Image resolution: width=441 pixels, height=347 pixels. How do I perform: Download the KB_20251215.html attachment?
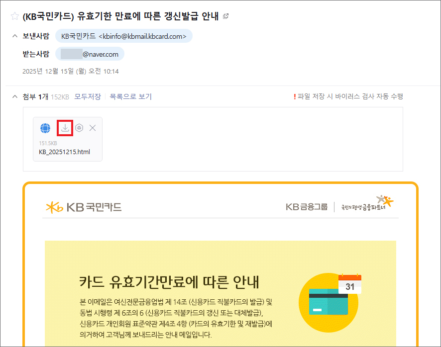(x=65, y=128)
